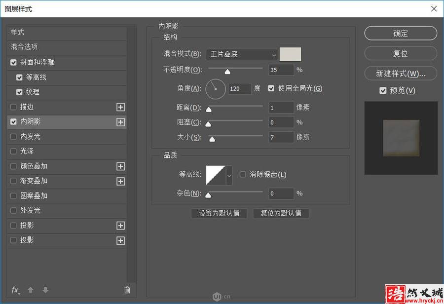Move effect up with the up arrow
This screenshot has height=304, width=444.
pyautogui.click(x=31, y=290)
